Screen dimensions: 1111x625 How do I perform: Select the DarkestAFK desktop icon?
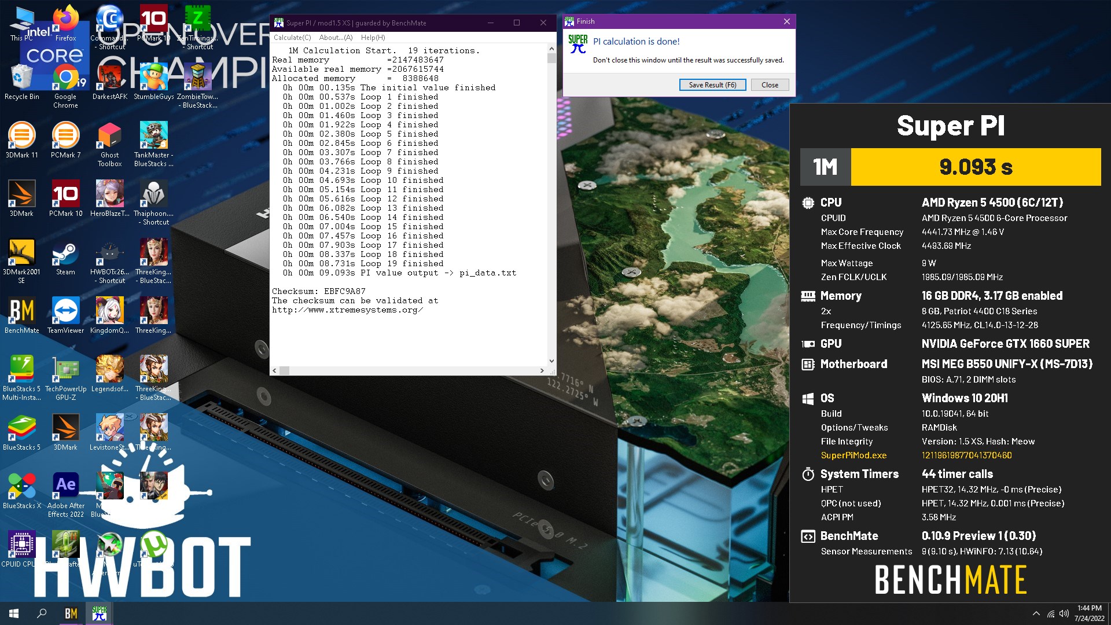click(109, 82)
